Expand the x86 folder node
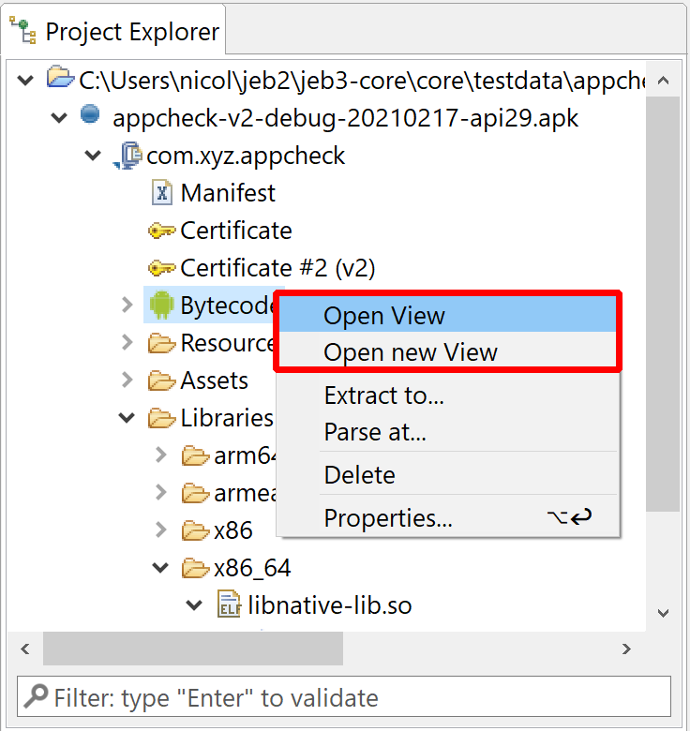 pos(161,530)
